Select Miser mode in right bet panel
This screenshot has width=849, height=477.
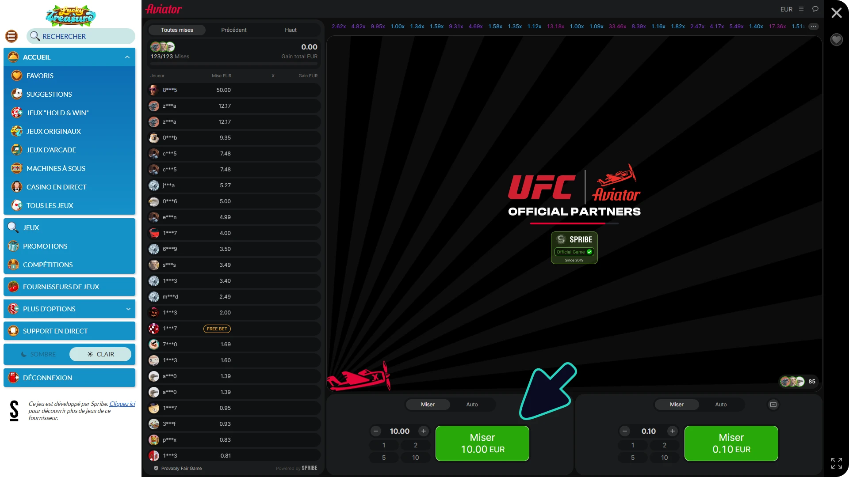click(677, 405)
